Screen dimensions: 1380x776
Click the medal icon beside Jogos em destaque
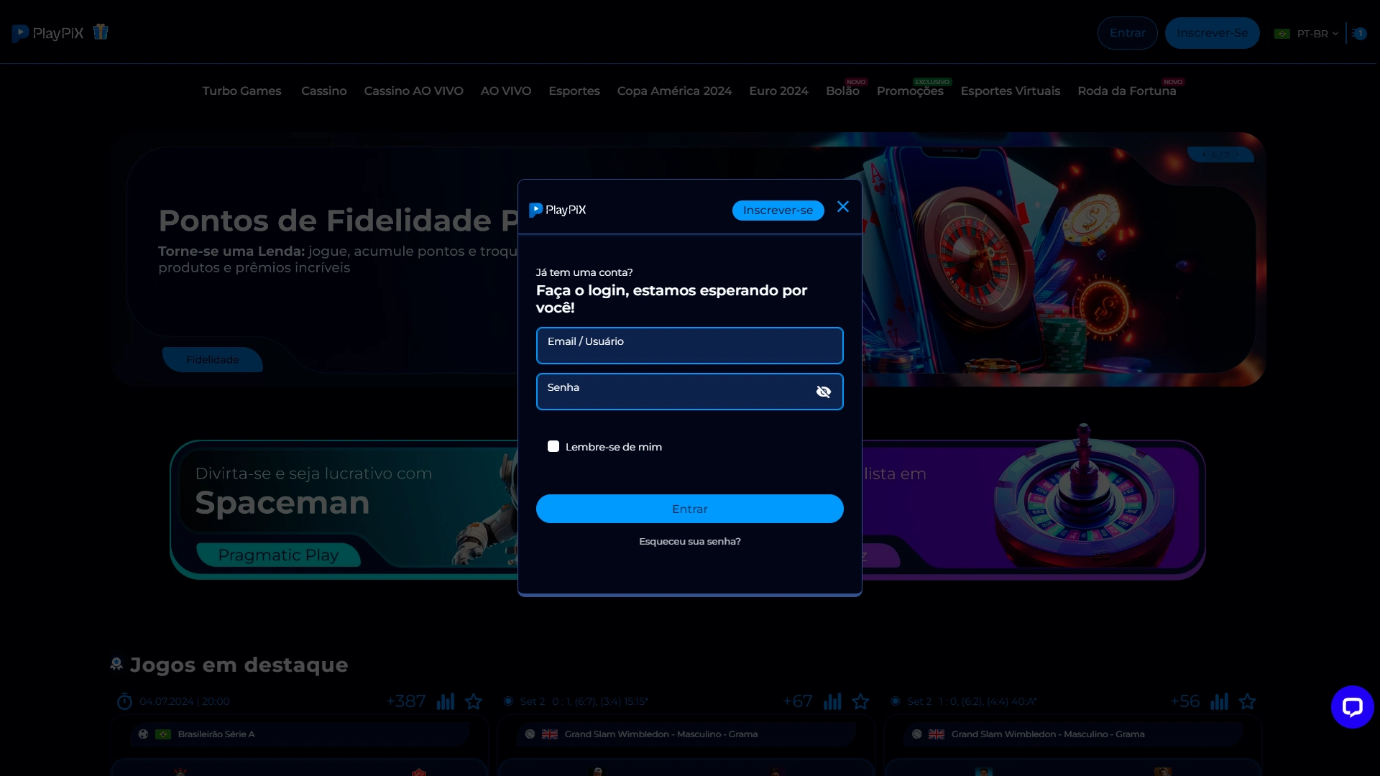point(116,664)
